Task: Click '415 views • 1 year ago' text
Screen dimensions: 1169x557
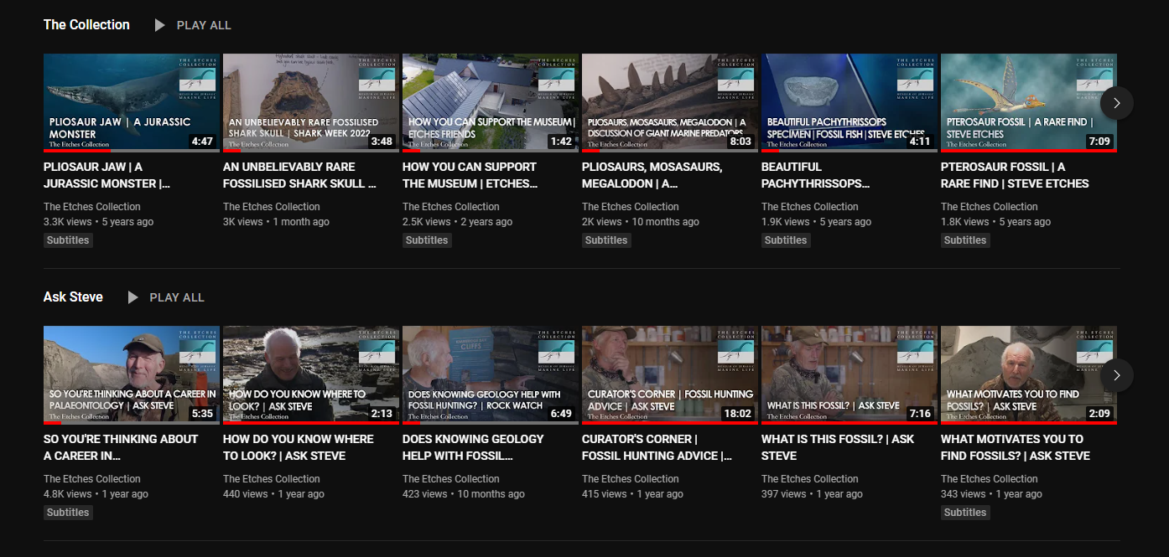Action: coord(632,494)
